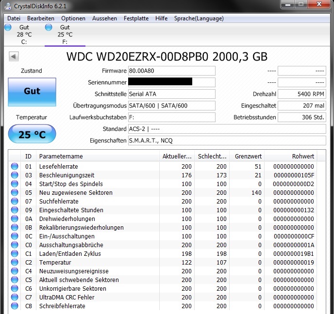
Task: Click status icon for Unkorrigierbare Sektoren row
Action: click(15, 288)
